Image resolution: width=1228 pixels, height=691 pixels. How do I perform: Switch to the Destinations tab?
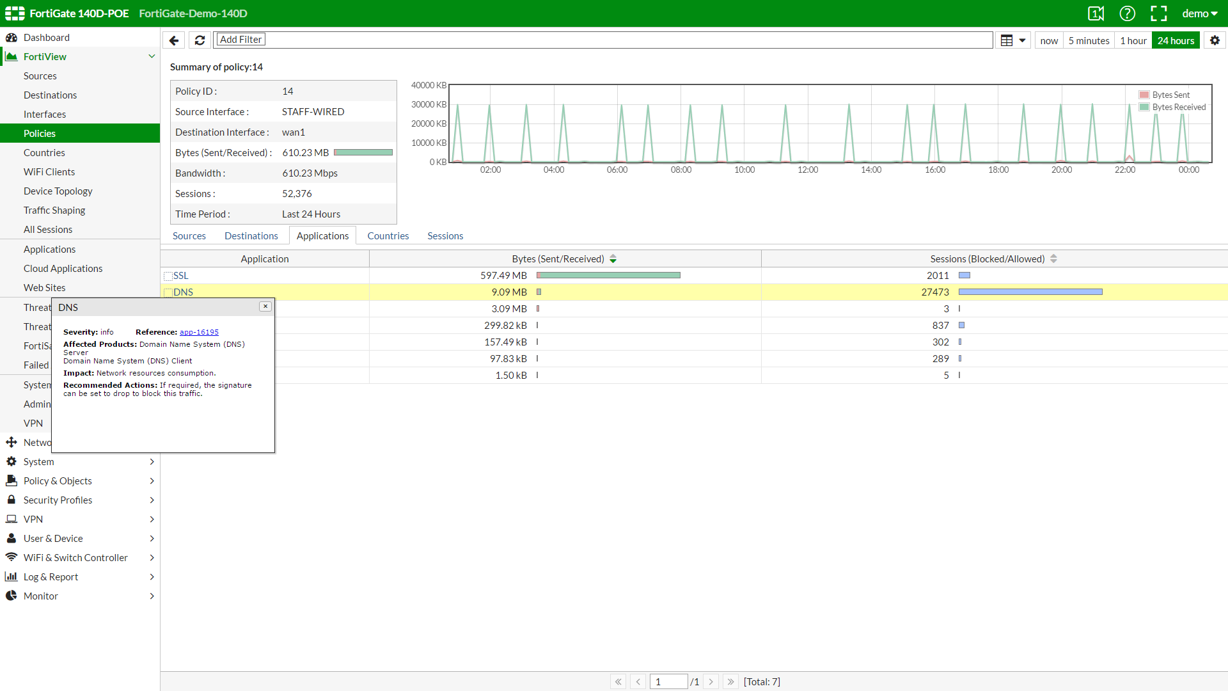251,235
